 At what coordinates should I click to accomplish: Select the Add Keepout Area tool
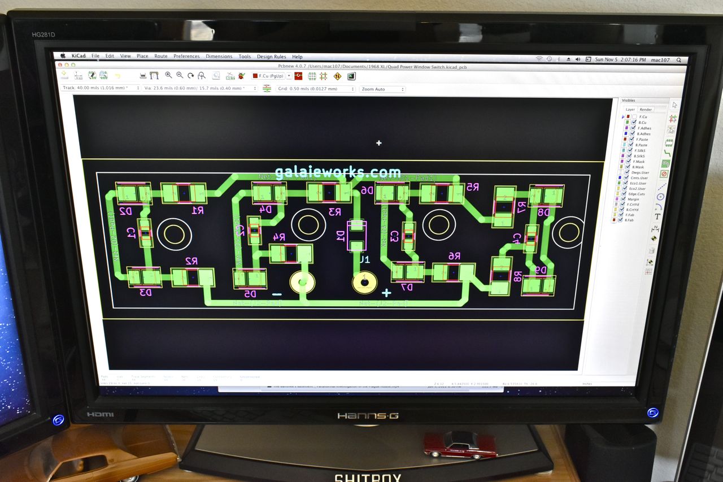pyautogui.click(x=664, y=174)
